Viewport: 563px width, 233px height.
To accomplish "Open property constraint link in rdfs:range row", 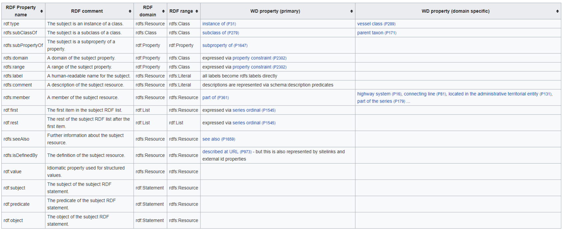I will point(259,67).
